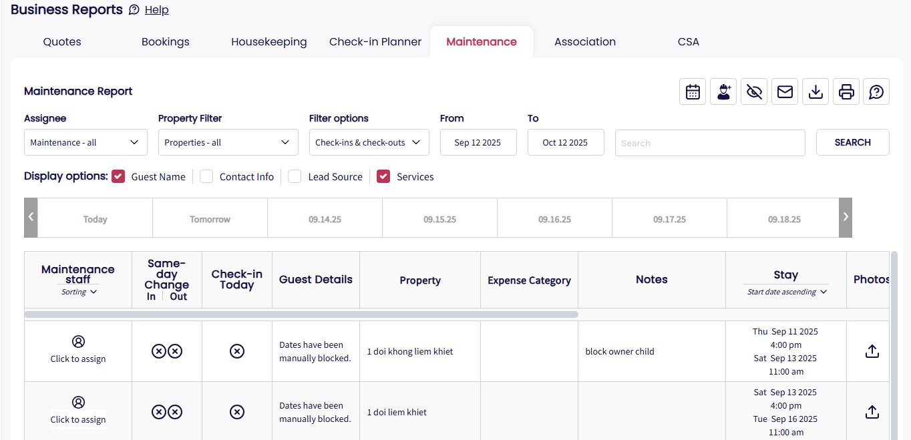
Task: Open the Filter options dropdown
Action: click(369, 142)
